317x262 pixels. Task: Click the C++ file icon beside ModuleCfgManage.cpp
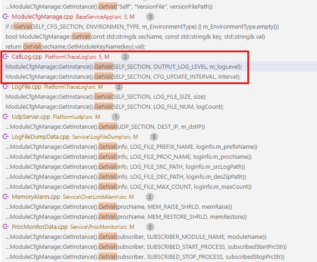coord(5,16)
